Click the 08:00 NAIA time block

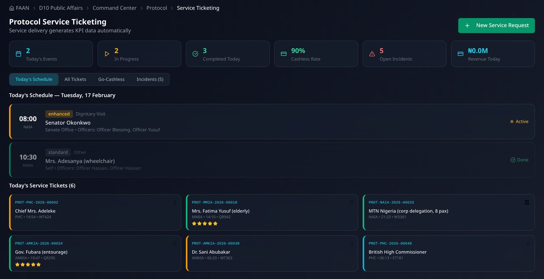click(x=28, y=122)
